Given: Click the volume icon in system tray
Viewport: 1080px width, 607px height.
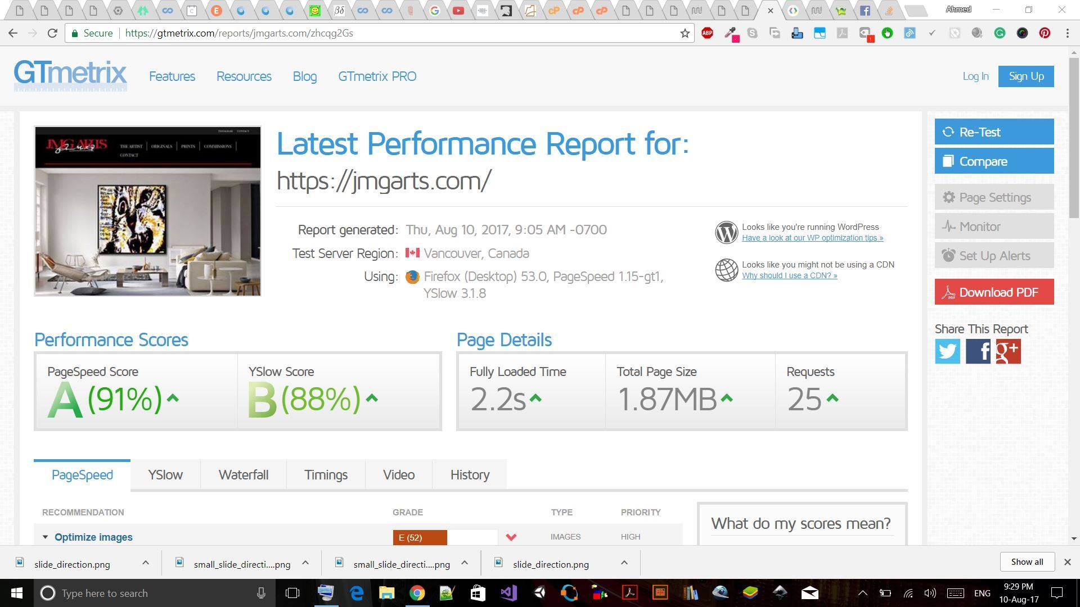Looking at the screenshot, I should pos(930,593).
